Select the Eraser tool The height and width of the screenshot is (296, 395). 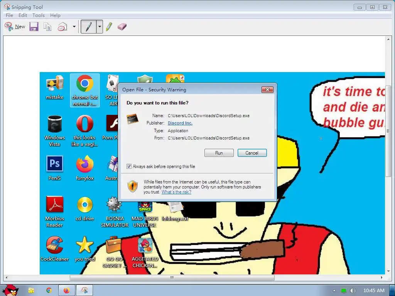(x=122, y=27)
